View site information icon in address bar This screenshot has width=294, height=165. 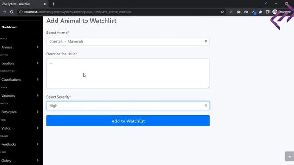tap(21, 12)
